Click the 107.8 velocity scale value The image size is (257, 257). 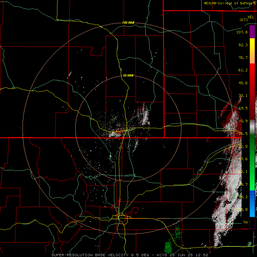(242, 32)
